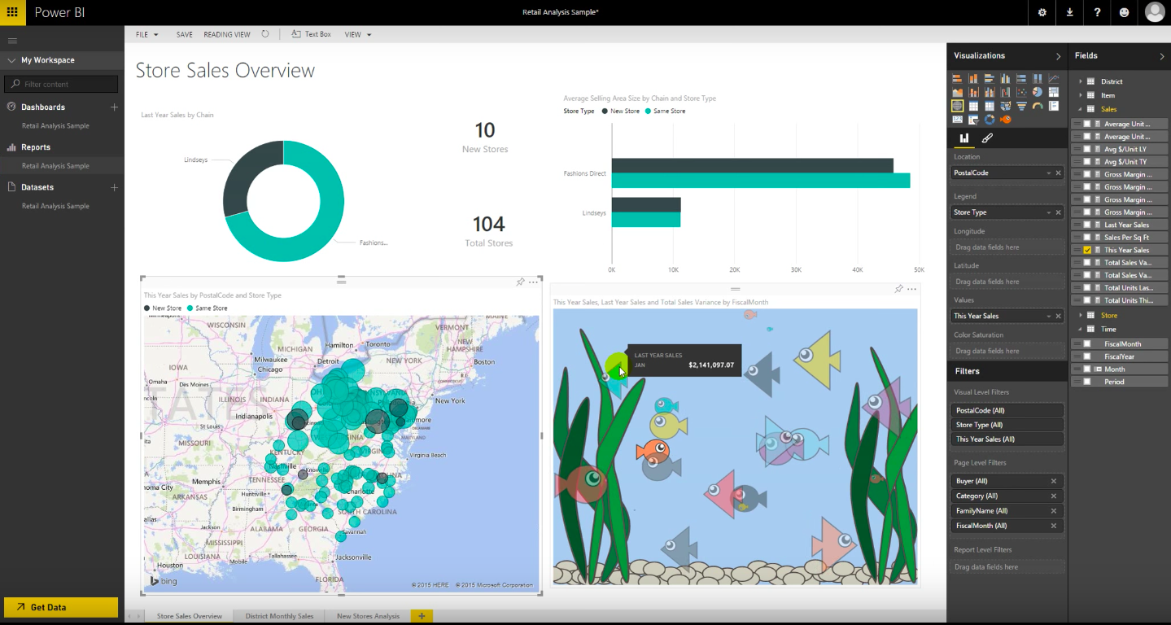Select the area chart visualization
Screen dimensions: 1171x625
(x=957, y=92)
